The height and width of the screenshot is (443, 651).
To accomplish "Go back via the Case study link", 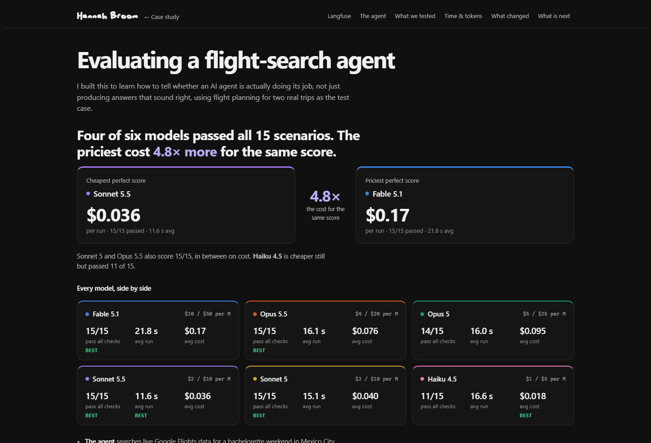I will (x=161, y=17).
